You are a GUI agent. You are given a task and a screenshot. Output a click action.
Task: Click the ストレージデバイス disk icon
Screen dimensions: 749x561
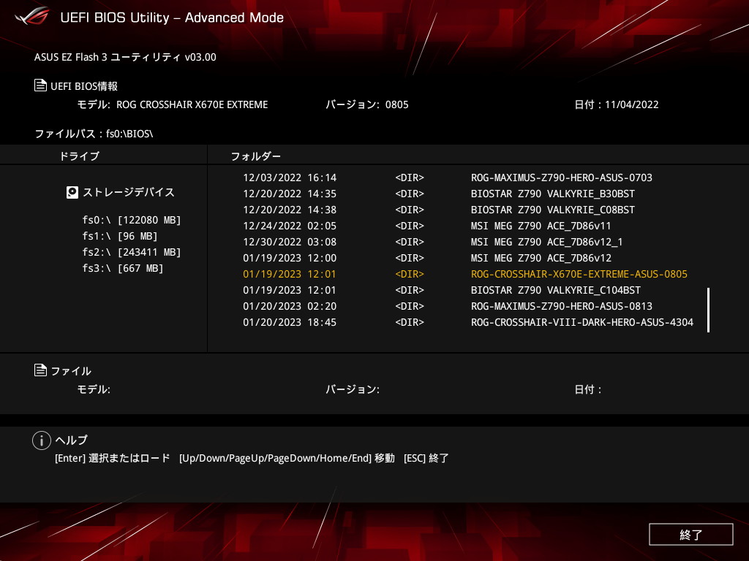click(72, 192)
